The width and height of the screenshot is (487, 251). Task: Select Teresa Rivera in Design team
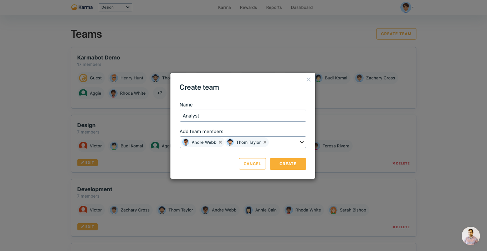tap(332, 146)
